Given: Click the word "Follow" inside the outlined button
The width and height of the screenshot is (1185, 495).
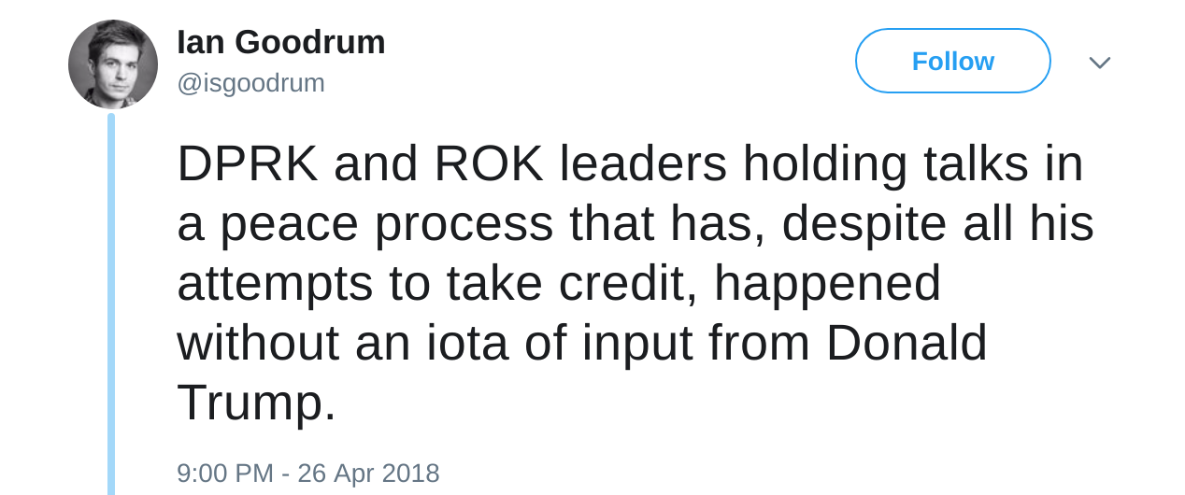Looking at the screenshot, I should pyautogui.click(x=952, y=62).
